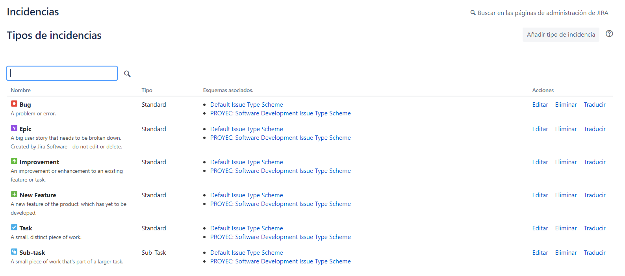Open PROYEC Software Development scheme in Improvement row
Screen dimensions: 625x276
280,171
